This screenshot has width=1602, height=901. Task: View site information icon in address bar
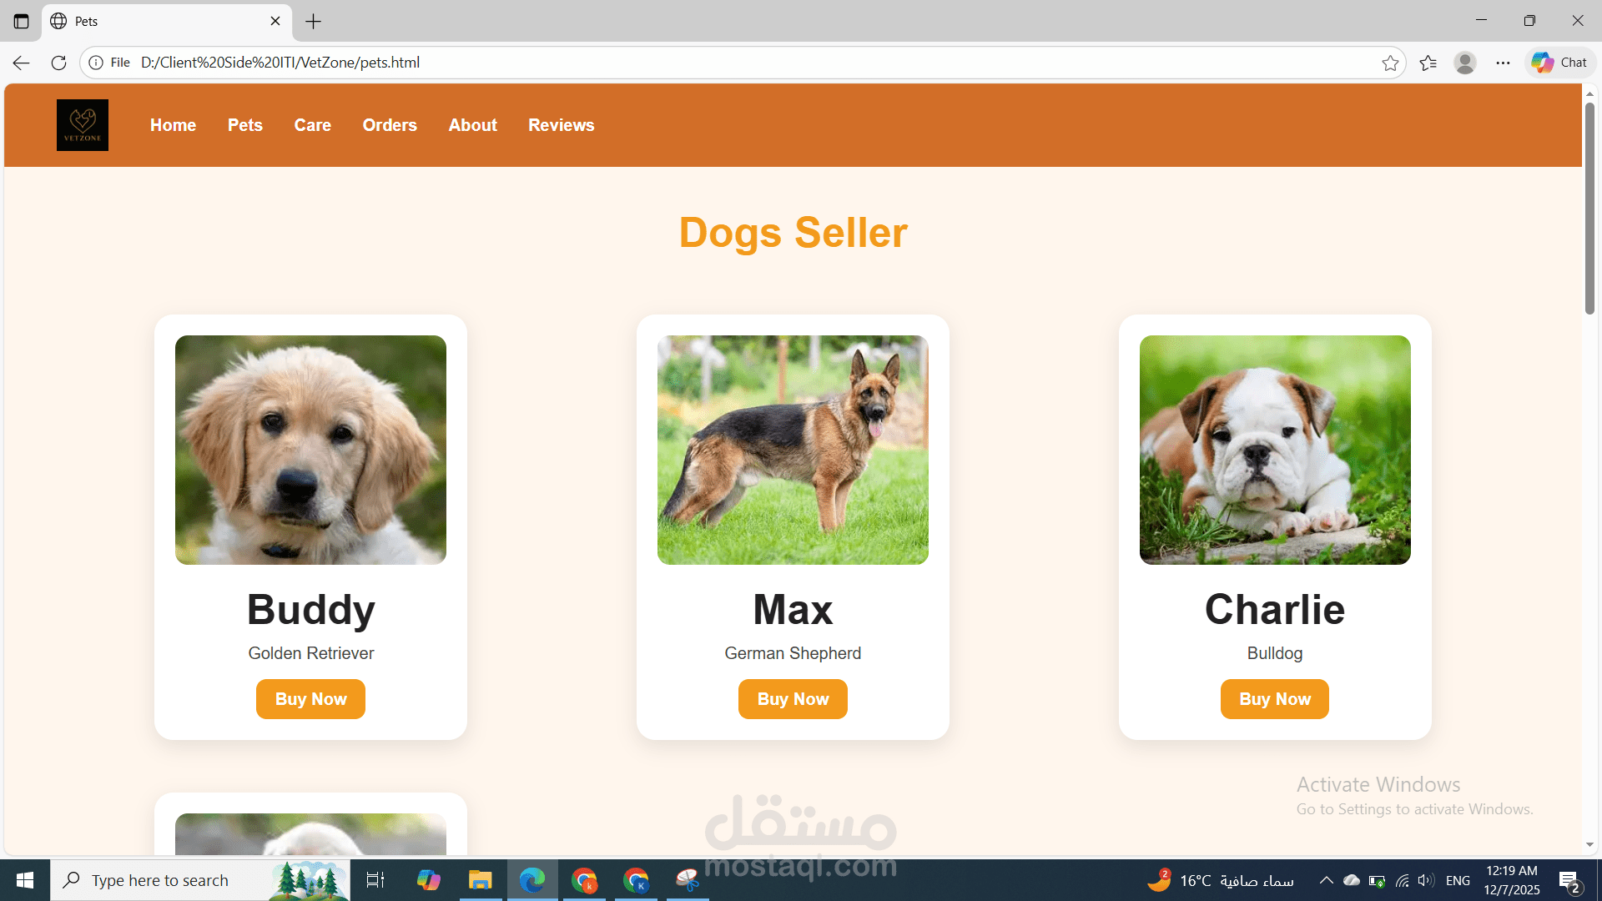(96, 63)
